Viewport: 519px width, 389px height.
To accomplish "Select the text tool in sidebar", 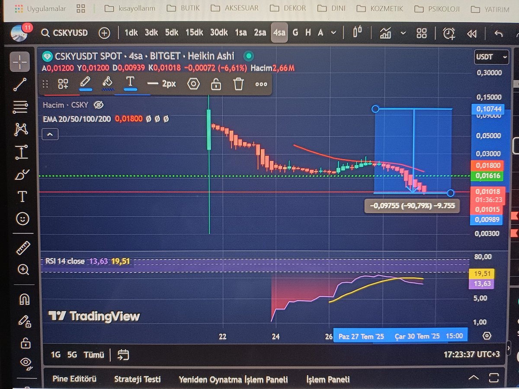I will point(22,197).
